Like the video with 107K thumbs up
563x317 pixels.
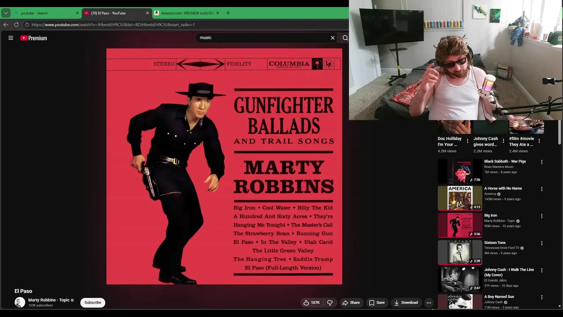pos(311,302)
